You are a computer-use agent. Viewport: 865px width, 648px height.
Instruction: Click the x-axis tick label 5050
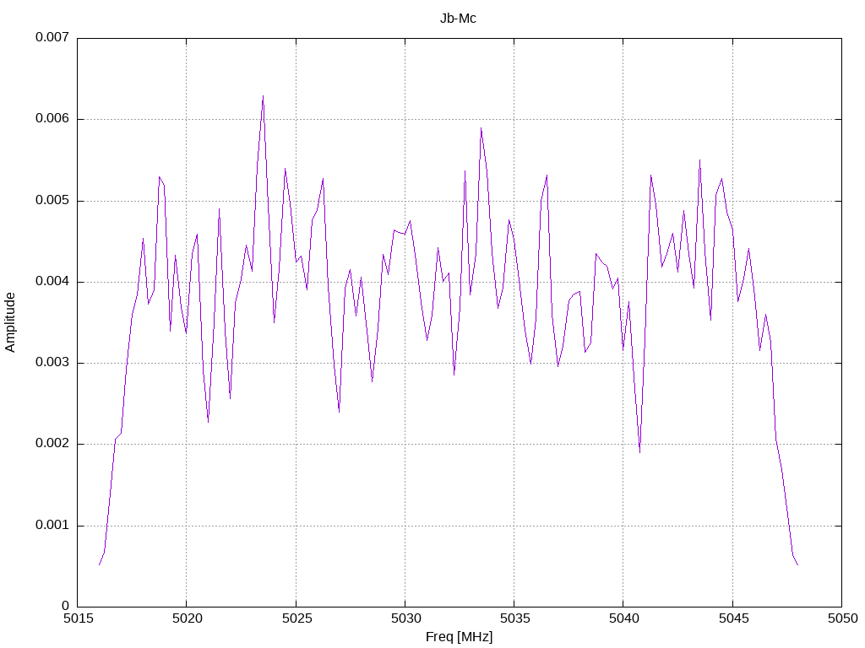click(x=842, y=618)
